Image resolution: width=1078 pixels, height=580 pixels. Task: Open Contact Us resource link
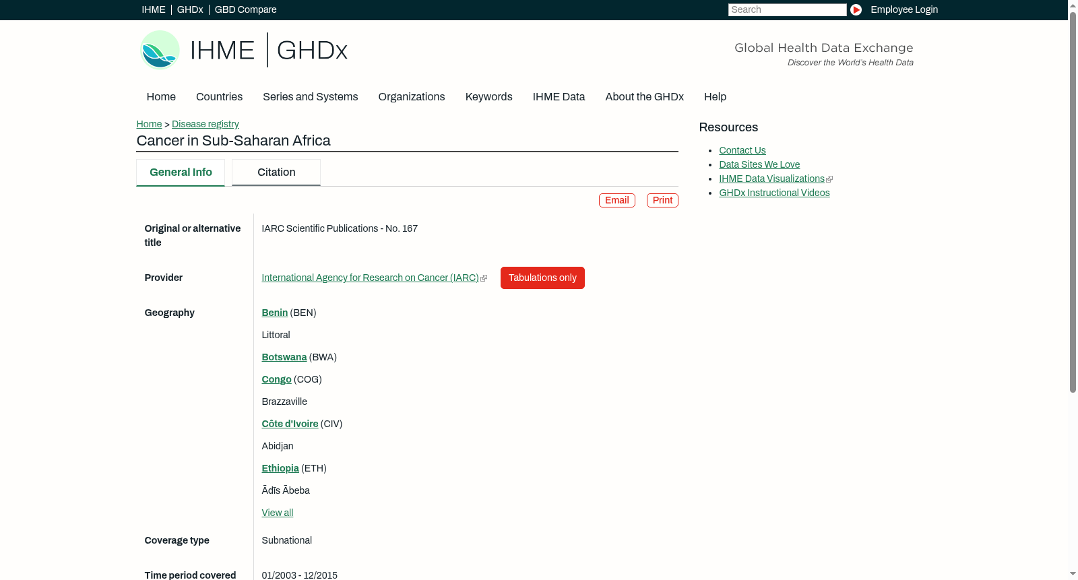click(742, 150)
